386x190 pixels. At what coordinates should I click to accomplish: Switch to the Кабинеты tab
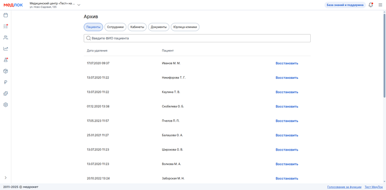(137, 27)
